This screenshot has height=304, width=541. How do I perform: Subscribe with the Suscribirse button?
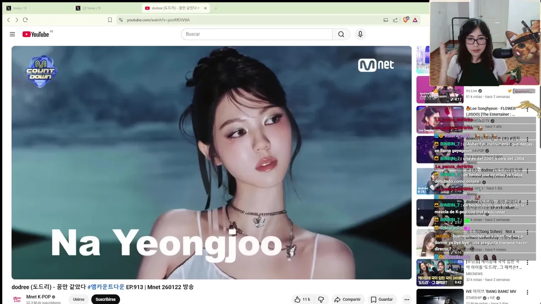pos(105,299)
